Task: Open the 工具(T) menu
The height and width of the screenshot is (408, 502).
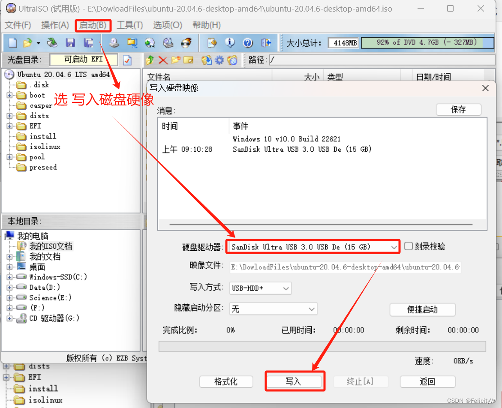Action: pyautogui.click(x=129, y=25)
